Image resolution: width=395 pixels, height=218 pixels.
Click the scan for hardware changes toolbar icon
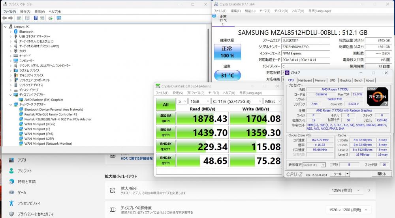[59, 18]
